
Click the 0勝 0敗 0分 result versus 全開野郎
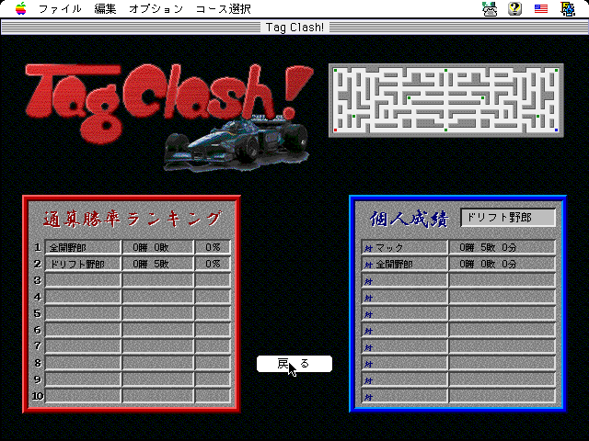[502, 264]
